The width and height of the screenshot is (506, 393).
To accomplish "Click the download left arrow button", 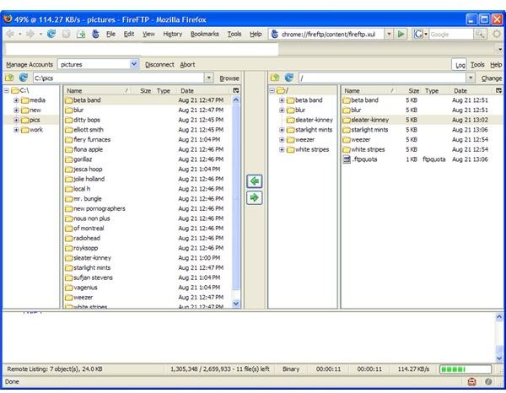I will pos(255,181).
